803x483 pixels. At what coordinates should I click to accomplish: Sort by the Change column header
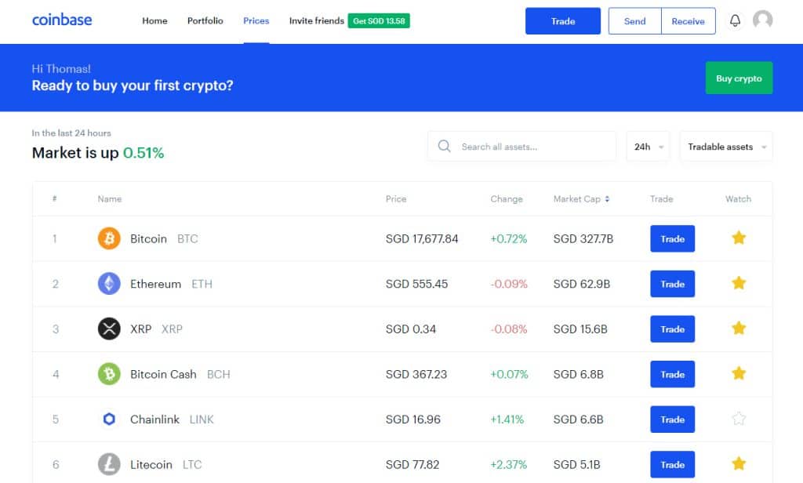click(507, 198)
